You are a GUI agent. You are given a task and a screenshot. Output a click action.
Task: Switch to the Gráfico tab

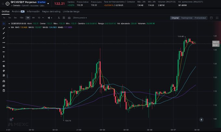point(6,12)
